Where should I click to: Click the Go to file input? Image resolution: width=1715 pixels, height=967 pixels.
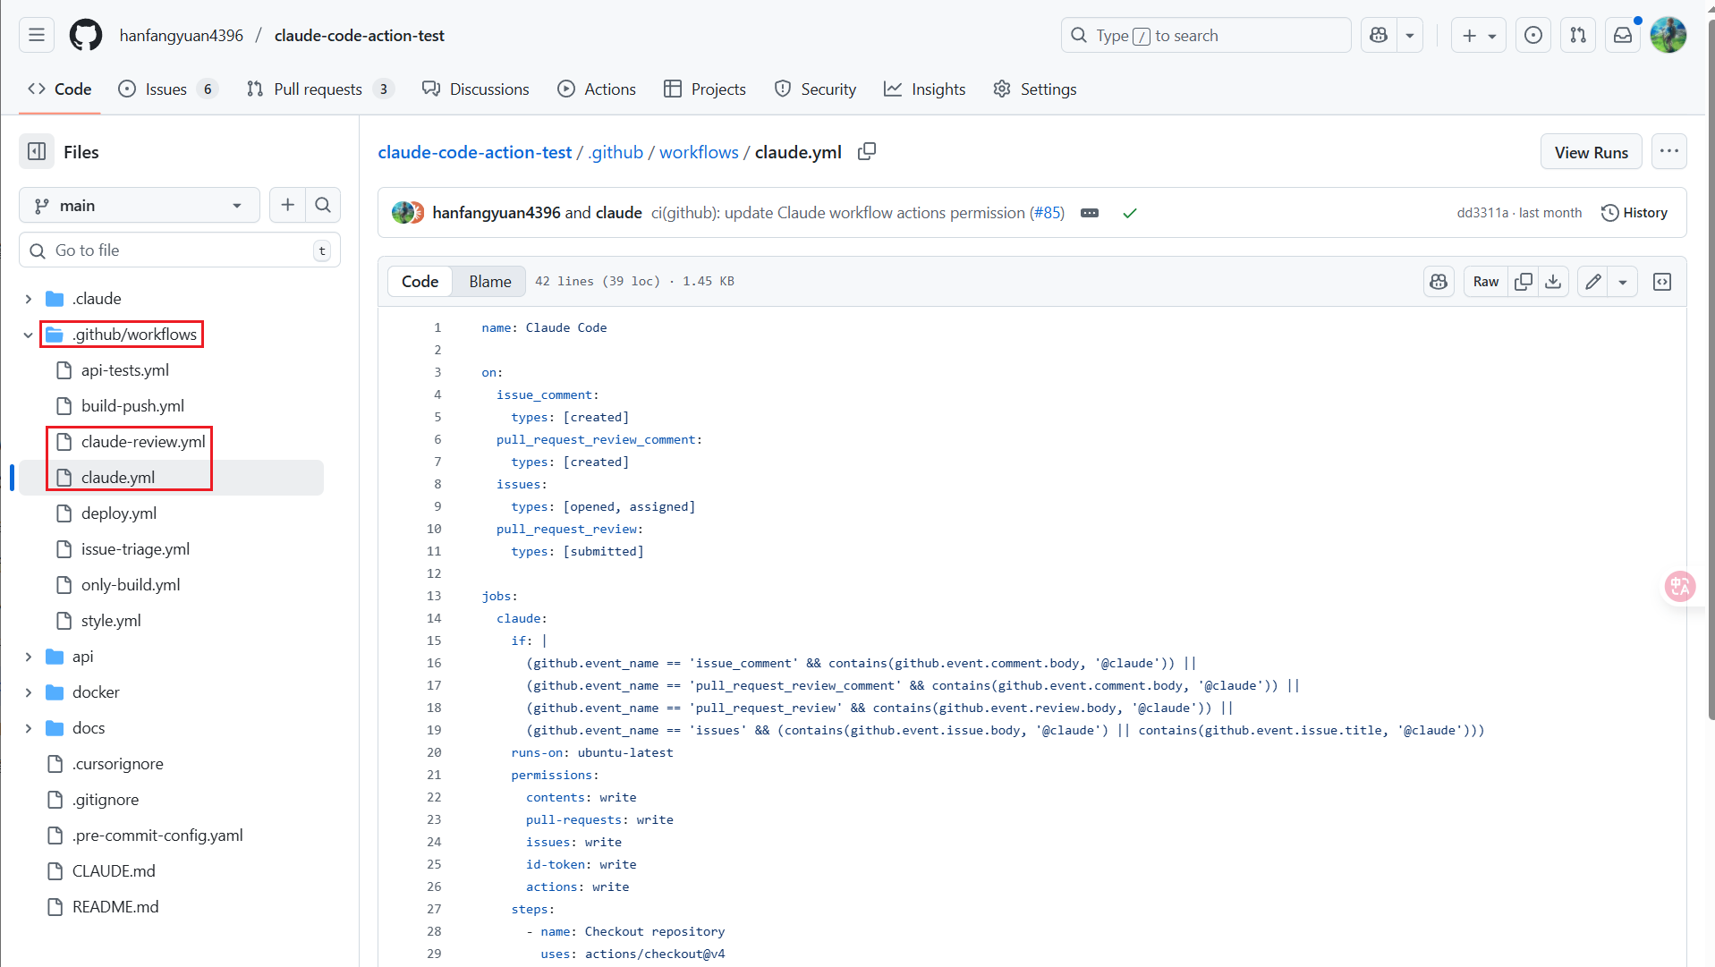[x=180, y=250]
